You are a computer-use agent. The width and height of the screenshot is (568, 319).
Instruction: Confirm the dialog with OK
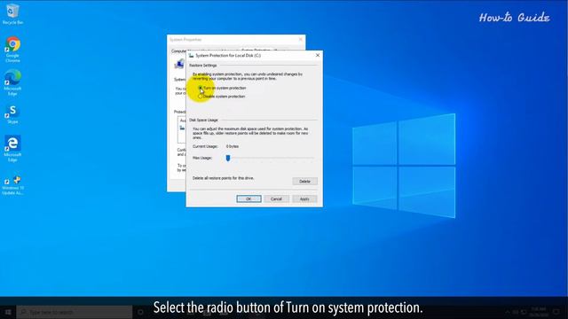click(248, 198)
